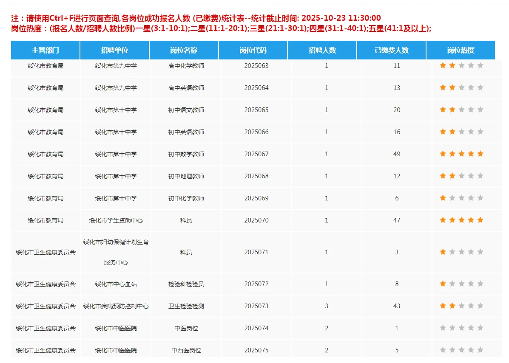The width and height of the screenshot is (509, 363).
Task: Click empty star rating for position 2025075
Action: (461, 350)
